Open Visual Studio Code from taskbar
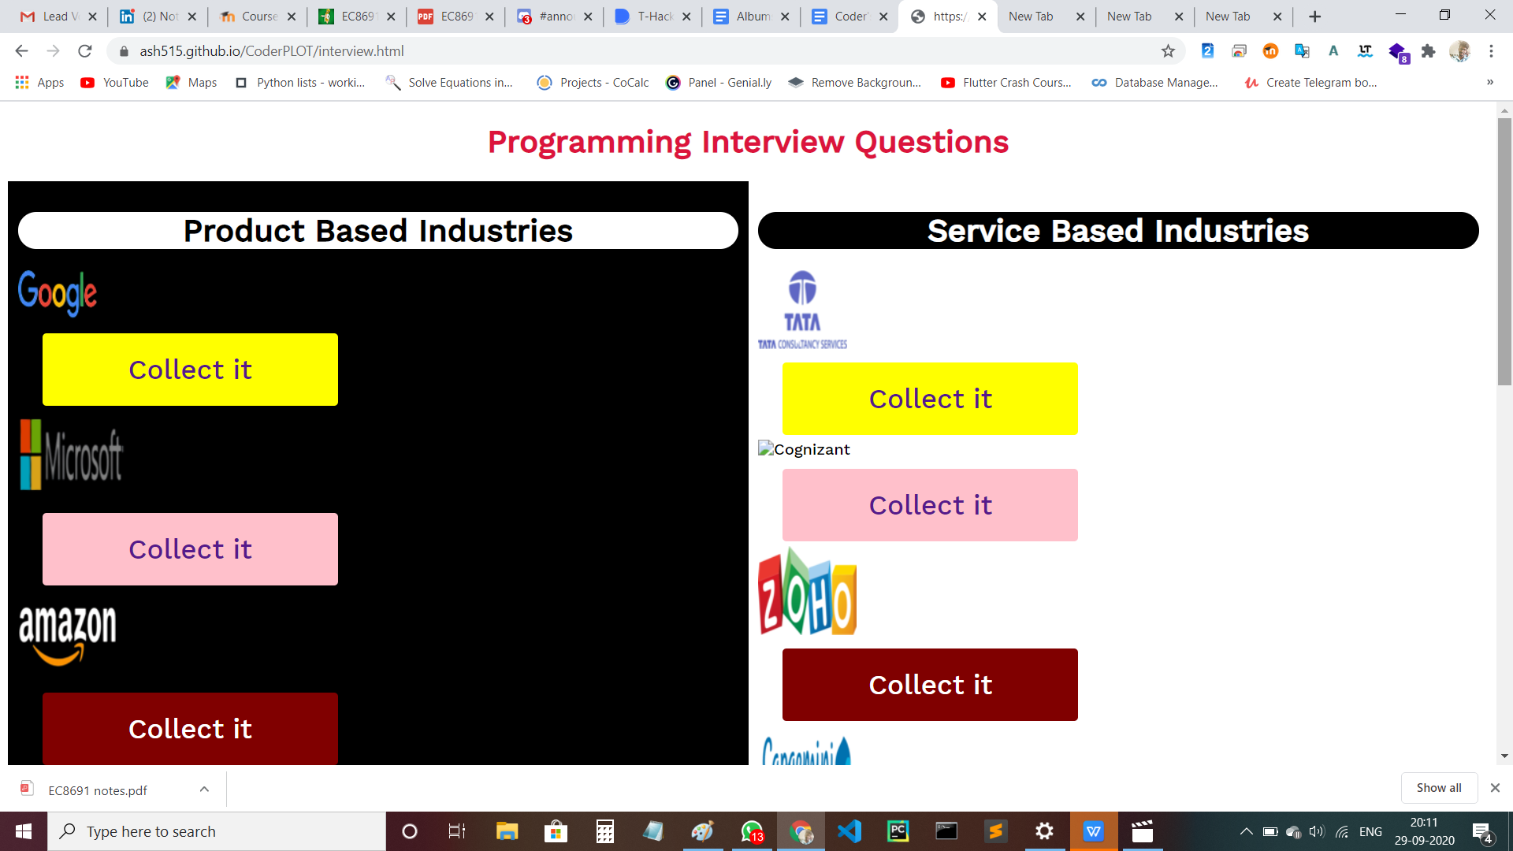Screen dimensions: 1513x851 click(849, 831)
